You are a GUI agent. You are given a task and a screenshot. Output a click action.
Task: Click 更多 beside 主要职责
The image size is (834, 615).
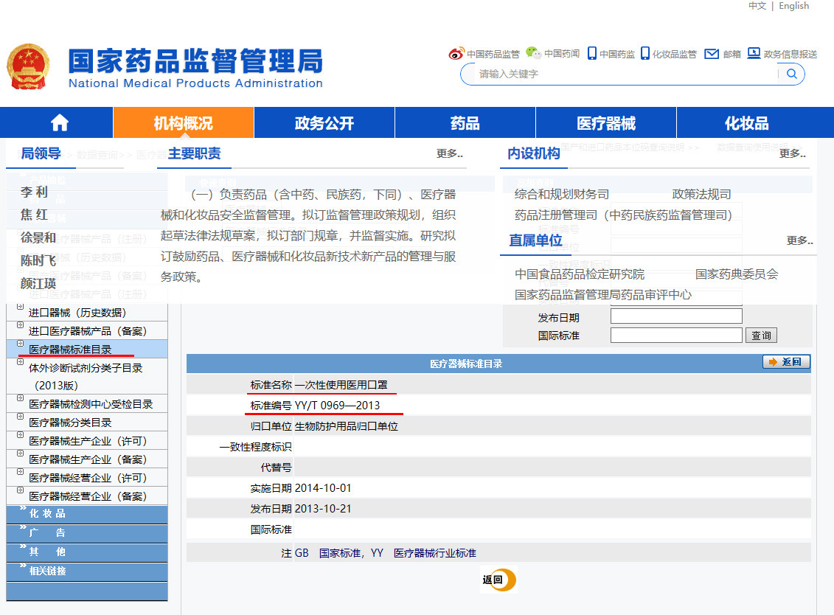tap(449, 153)
